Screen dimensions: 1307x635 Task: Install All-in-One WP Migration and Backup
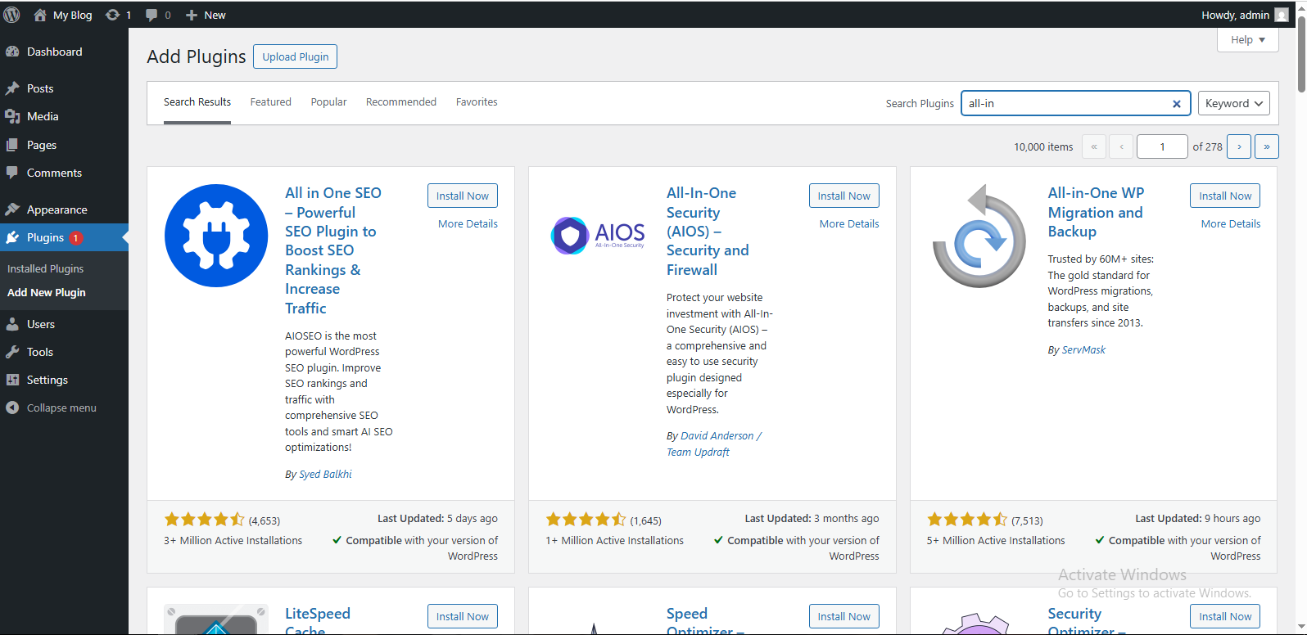click(x=1225, y=196)
